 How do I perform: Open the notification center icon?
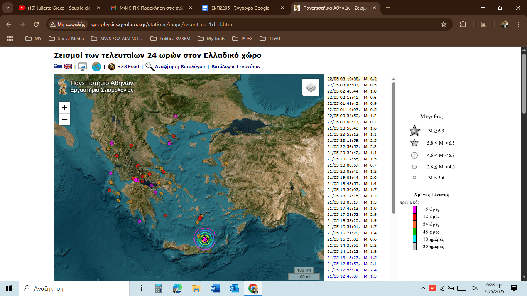point(514,288)
